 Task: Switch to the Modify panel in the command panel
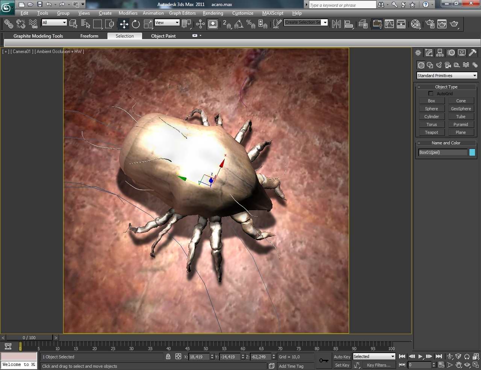(x=429, y=53)
